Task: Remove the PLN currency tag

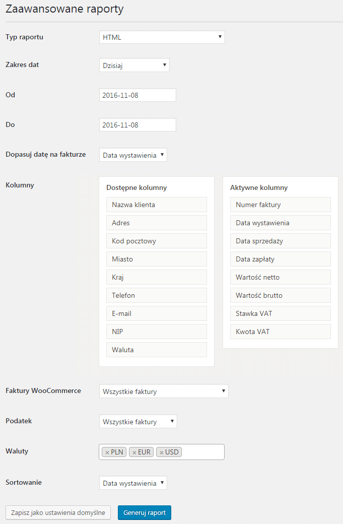Action: click(x=107, y=452)
